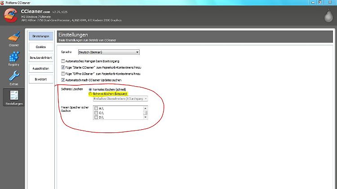Check drive D:\ for free space wiping
This screenshot has height=189, width=337.
pos(96,117)
